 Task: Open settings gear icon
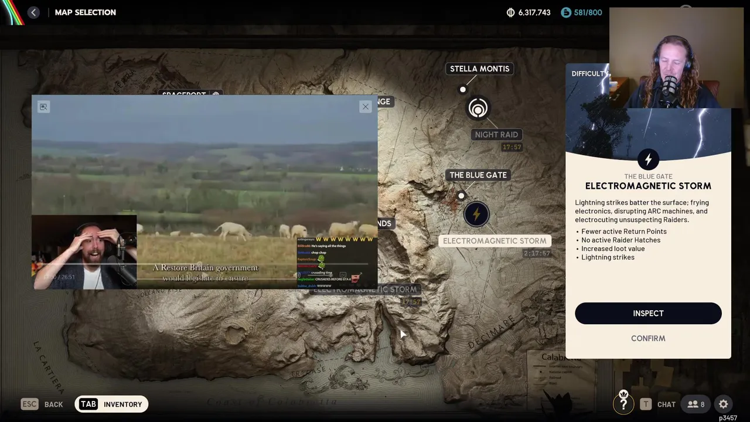724,404
